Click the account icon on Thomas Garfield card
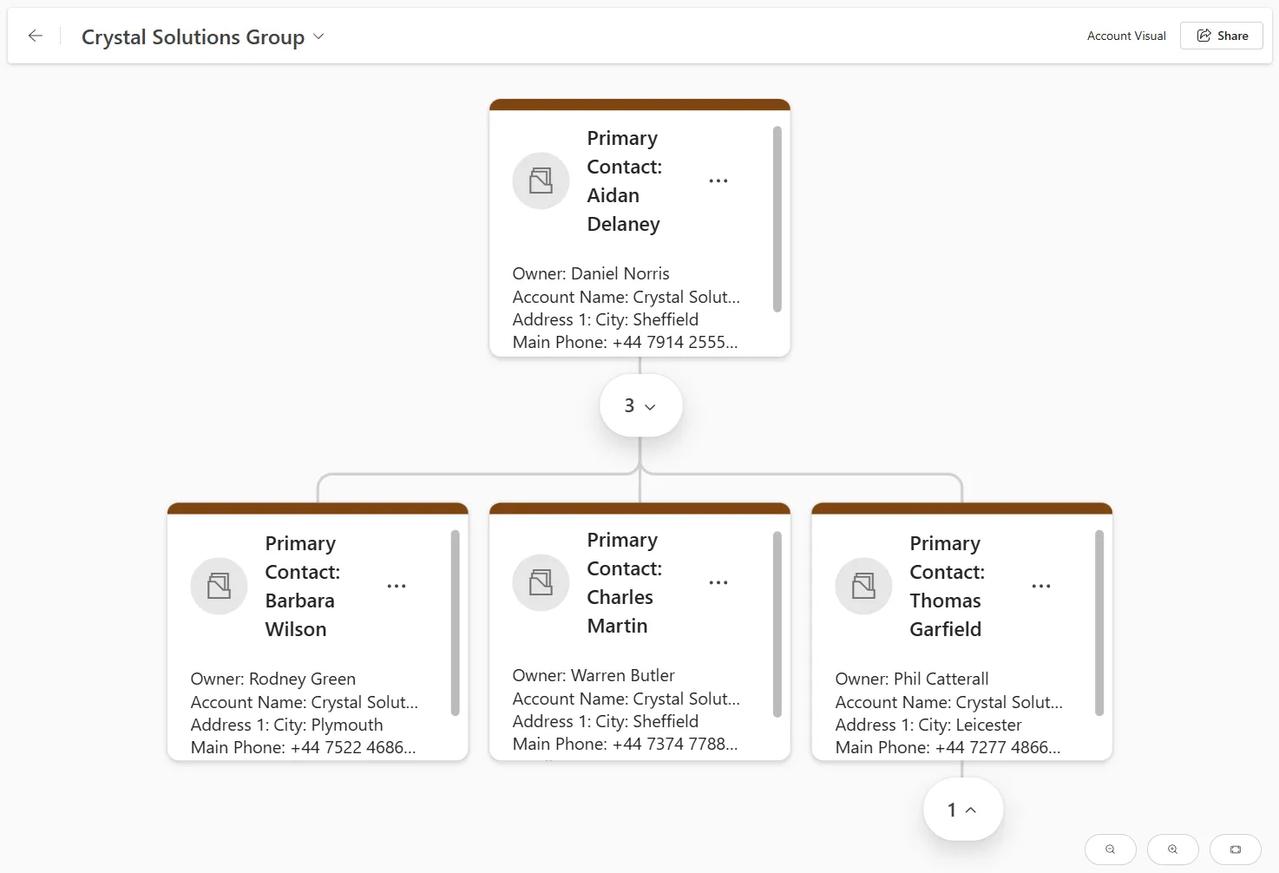 pos(863,586)
